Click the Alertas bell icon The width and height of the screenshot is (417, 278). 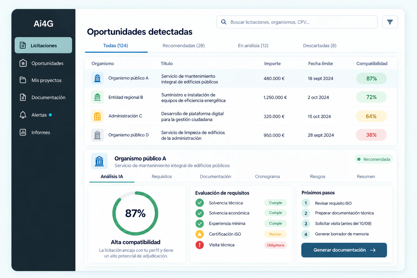[x=23, y=115]
